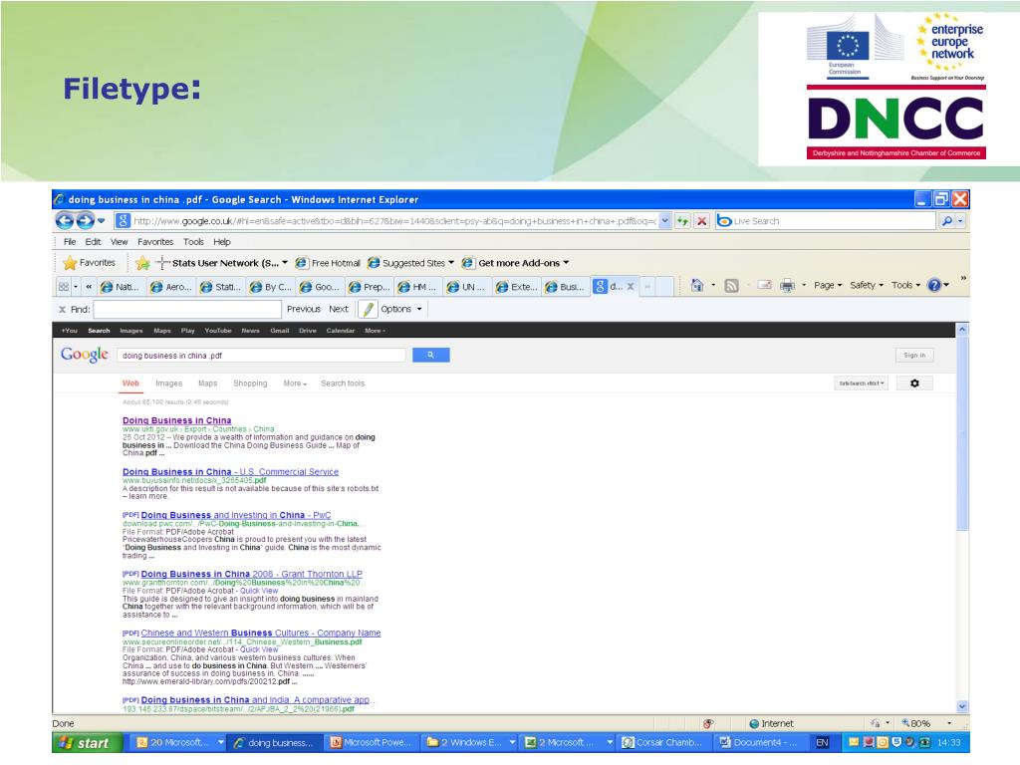The image size is (1020, 765).
Task: Click the Add to Favorites Bar icon
Action: click(143, 263)
